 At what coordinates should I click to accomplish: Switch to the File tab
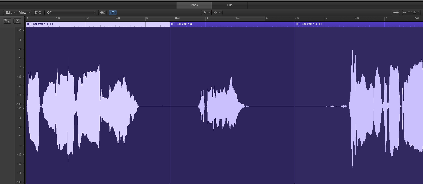(x=230, y=5)
